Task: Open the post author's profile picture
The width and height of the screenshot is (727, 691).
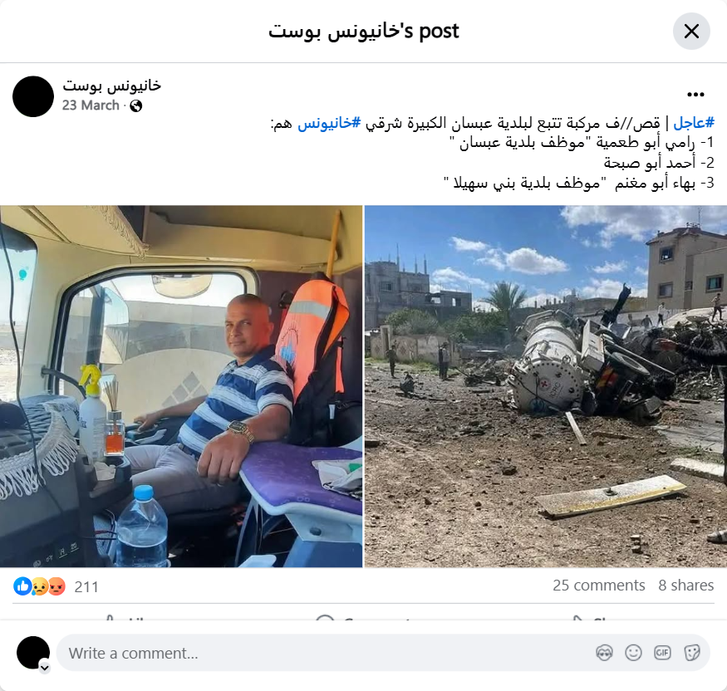Action: pyautogui.click(x=33, y=96)
